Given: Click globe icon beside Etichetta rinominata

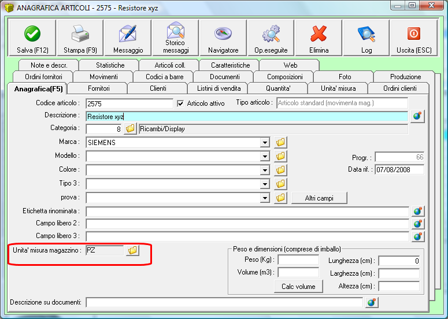Looking at the screenshot, I should 418,212.
